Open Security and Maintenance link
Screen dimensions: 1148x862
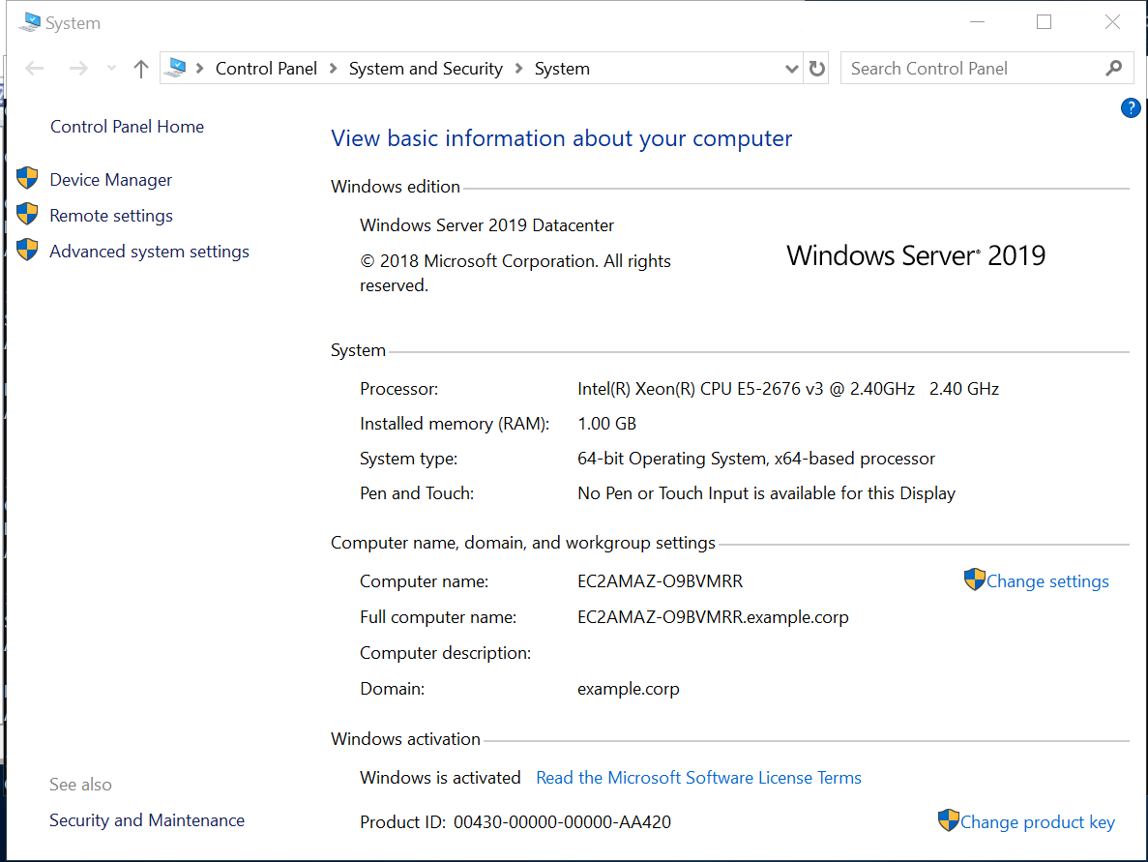[147, 820]
